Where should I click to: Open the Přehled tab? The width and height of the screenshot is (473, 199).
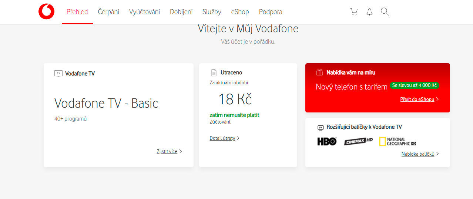click(x=77, y=12)
